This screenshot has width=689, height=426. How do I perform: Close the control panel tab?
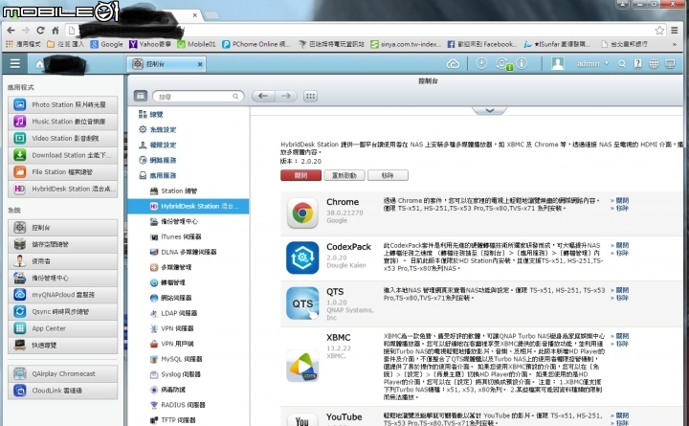click(x=200, y=64)
